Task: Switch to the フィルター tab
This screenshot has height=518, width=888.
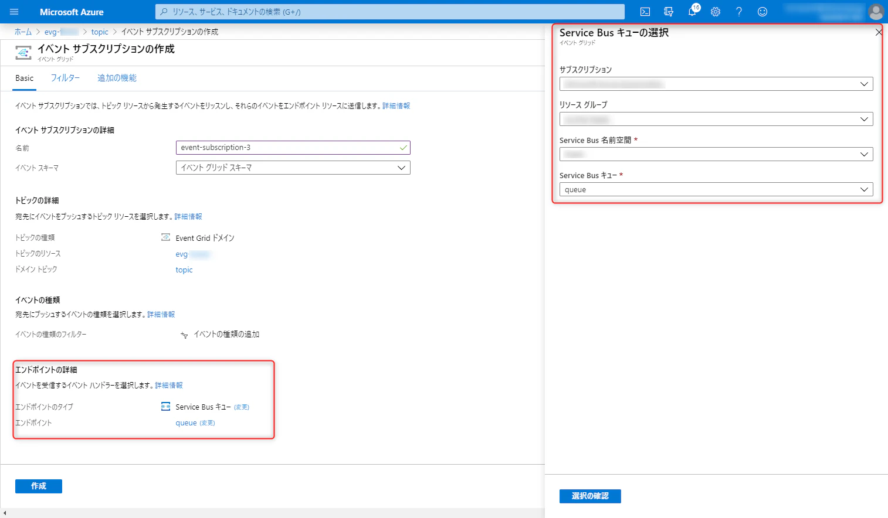Action: (x=65, y=78)
